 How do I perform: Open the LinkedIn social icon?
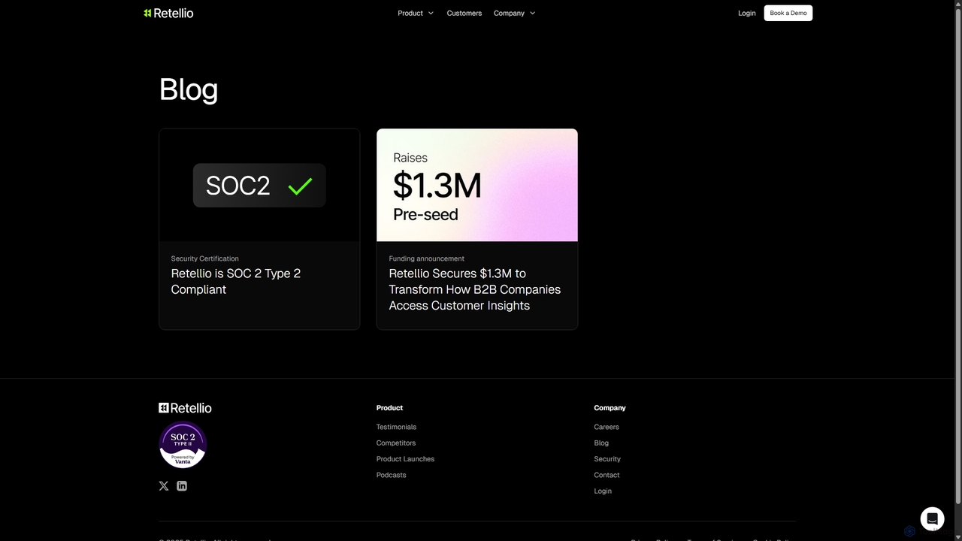tap(182, 486)
